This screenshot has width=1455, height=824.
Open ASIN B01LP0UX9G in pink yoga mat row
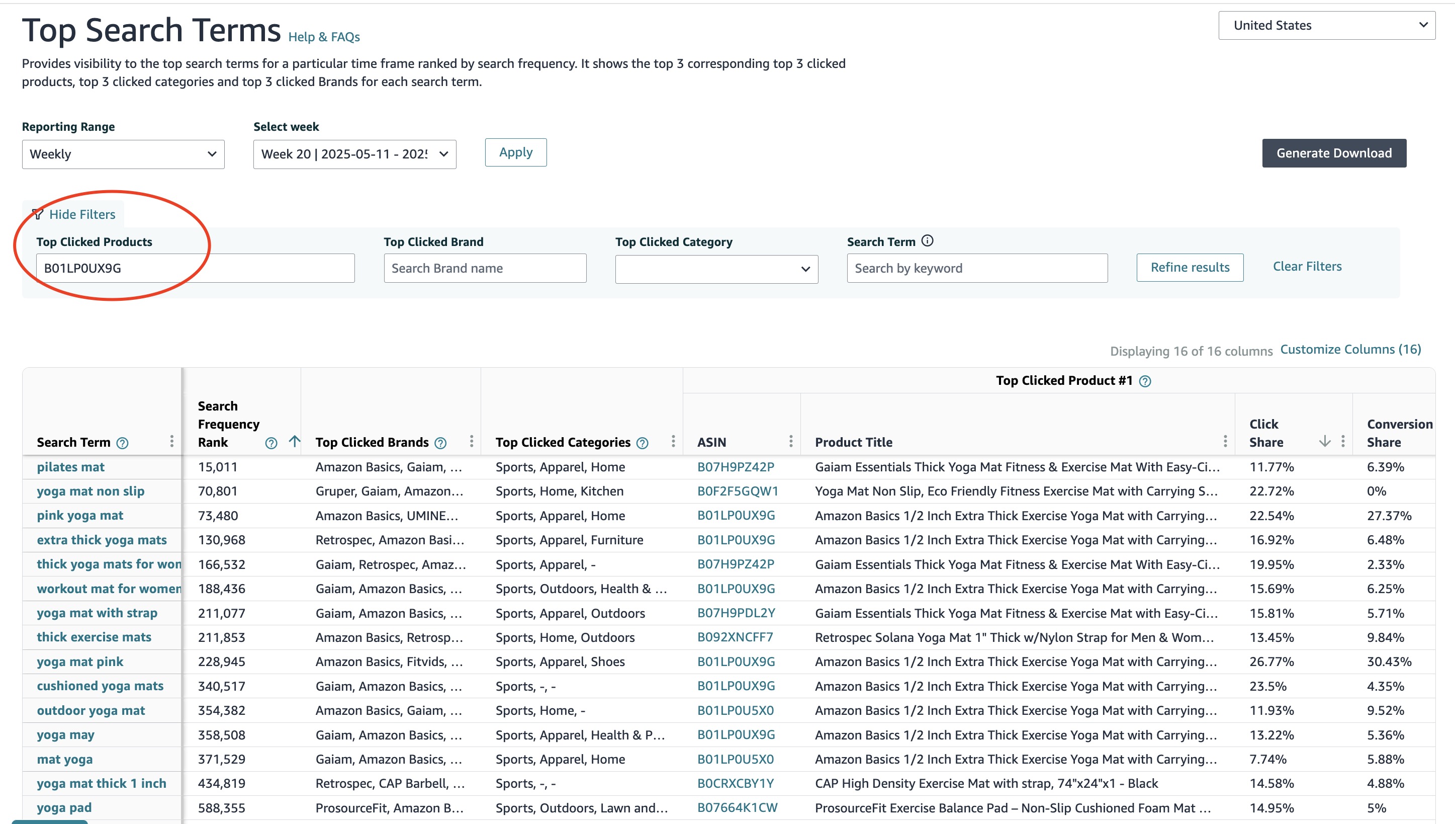(x=736, y=516)
